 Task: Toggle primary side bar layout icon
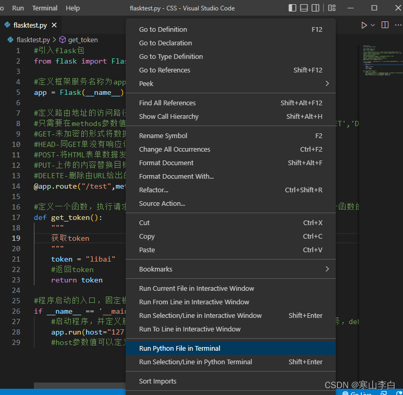292,8
